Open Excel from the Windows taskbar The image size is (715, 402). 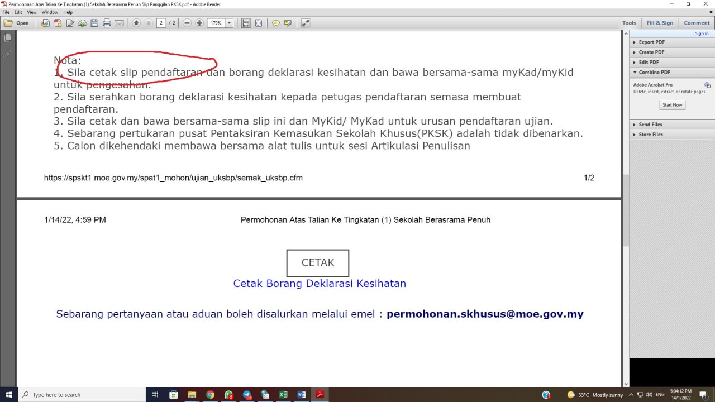point(283,395)
